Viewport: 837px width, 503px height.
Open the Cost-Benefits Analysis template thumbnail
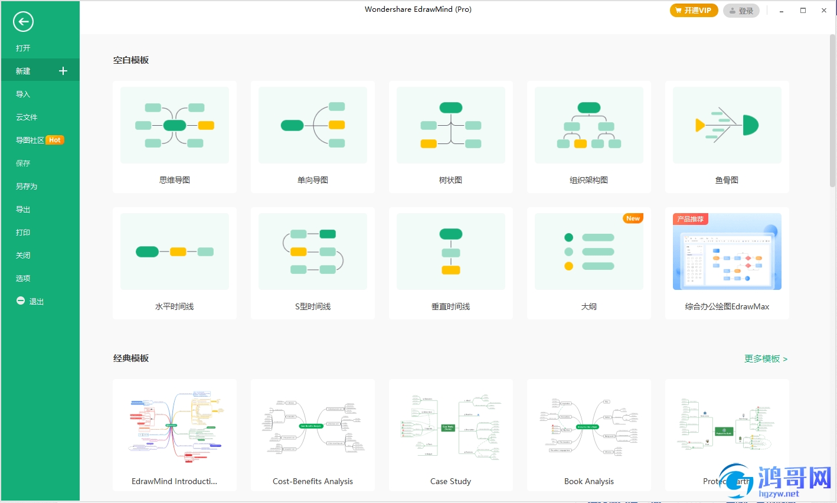click(x=313, y=426)
